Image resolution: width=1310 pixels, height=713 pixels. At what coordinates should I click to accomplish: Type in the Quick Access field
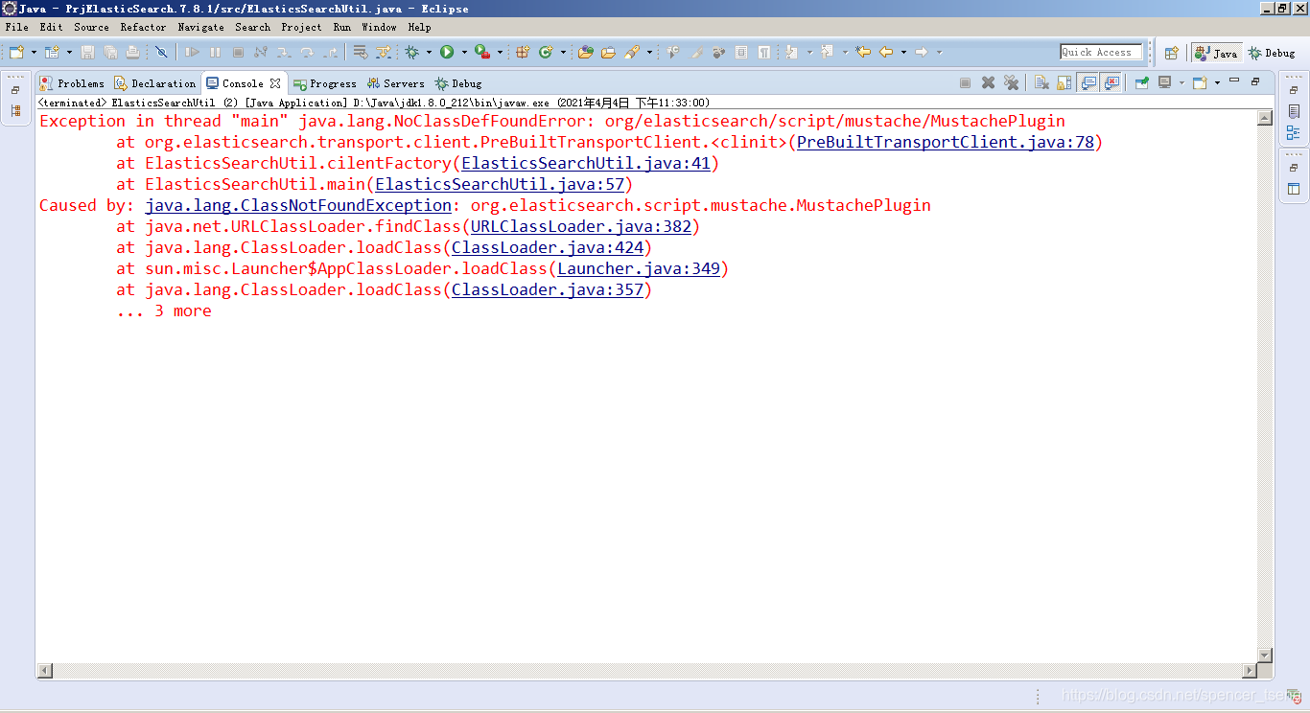[x=1099, y=52]
